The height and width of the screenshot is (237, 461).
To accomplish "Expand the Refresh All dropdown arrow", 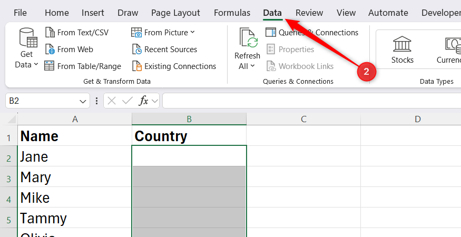I will click(252, 66).
